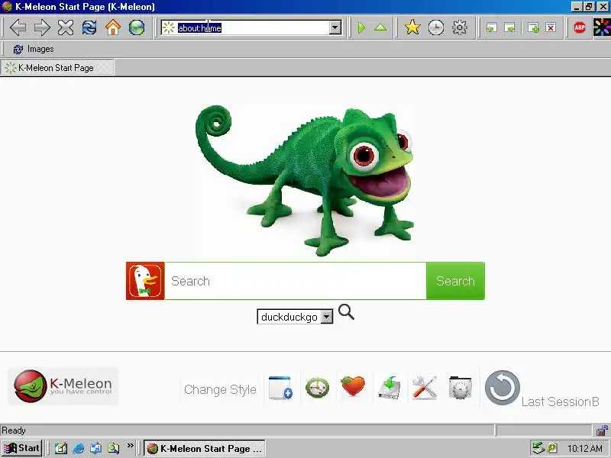Click the new window plus page icon
This screenshot has width=611, height=458.
pos(280,388)
